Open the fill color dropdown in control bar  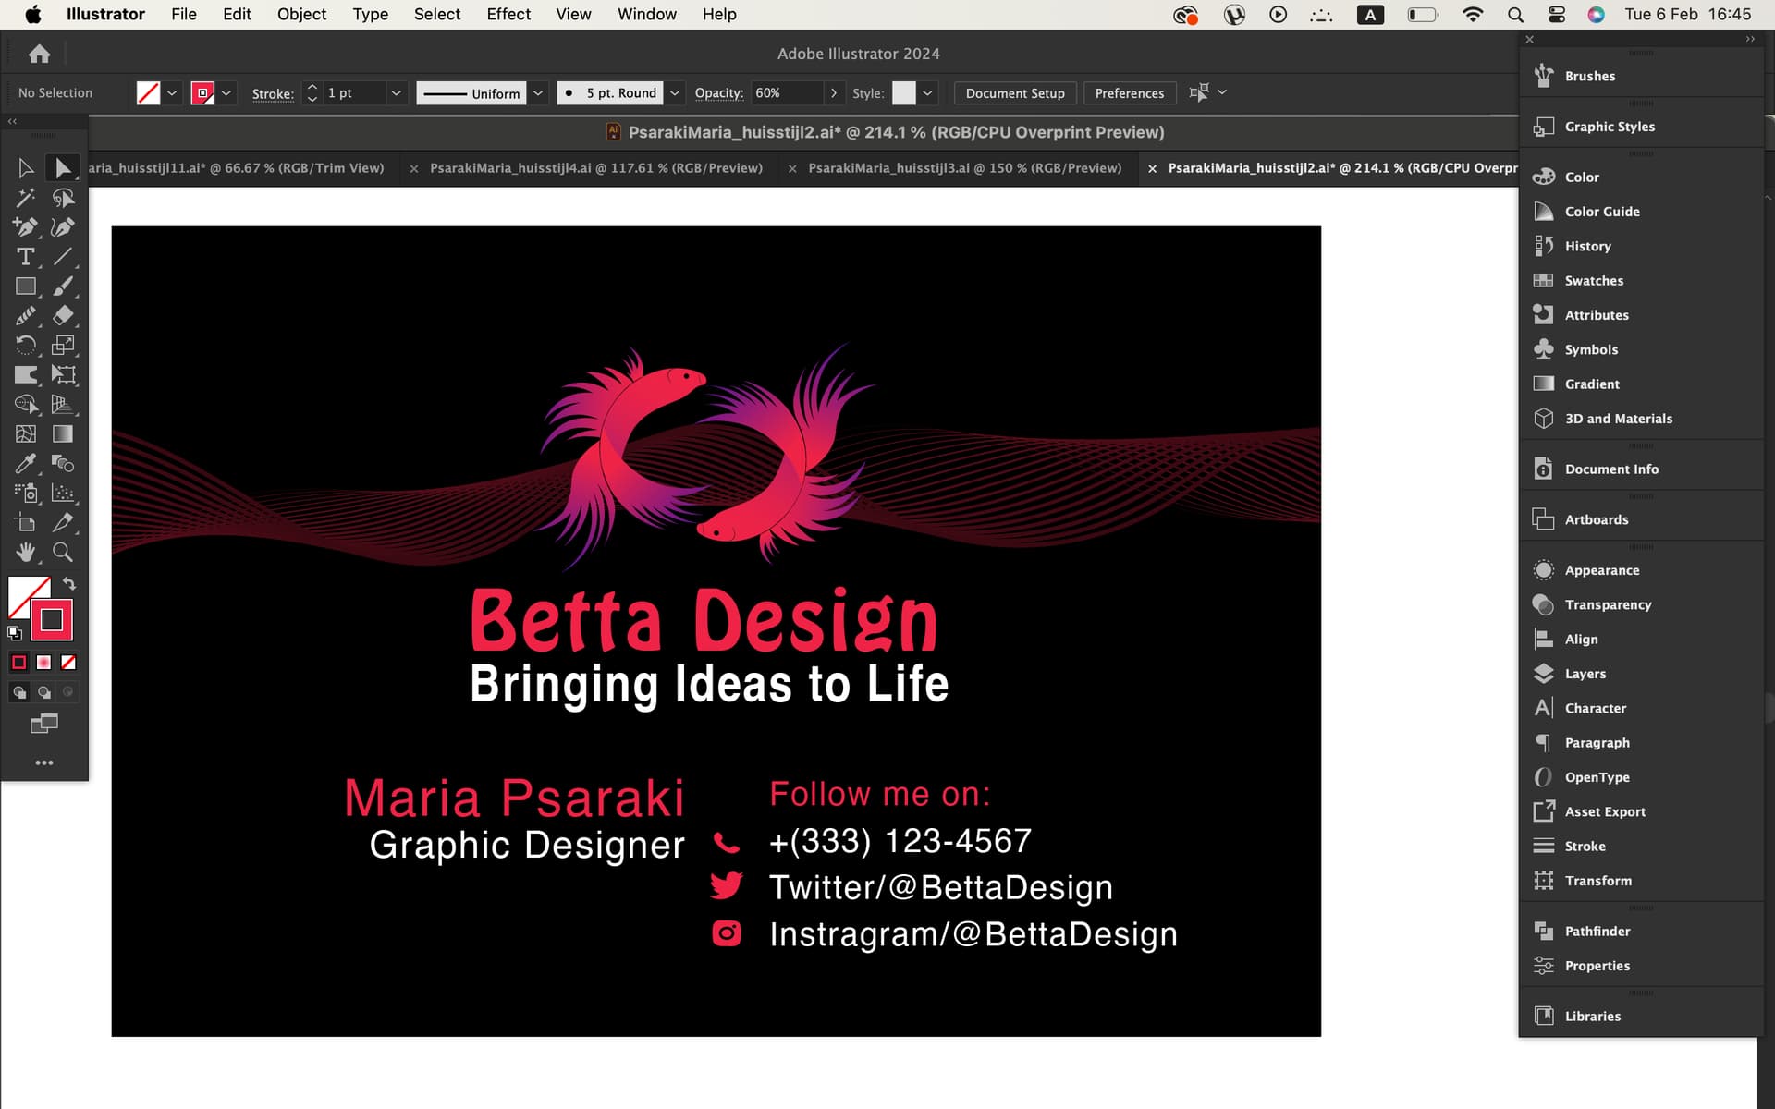pos(172,93)
